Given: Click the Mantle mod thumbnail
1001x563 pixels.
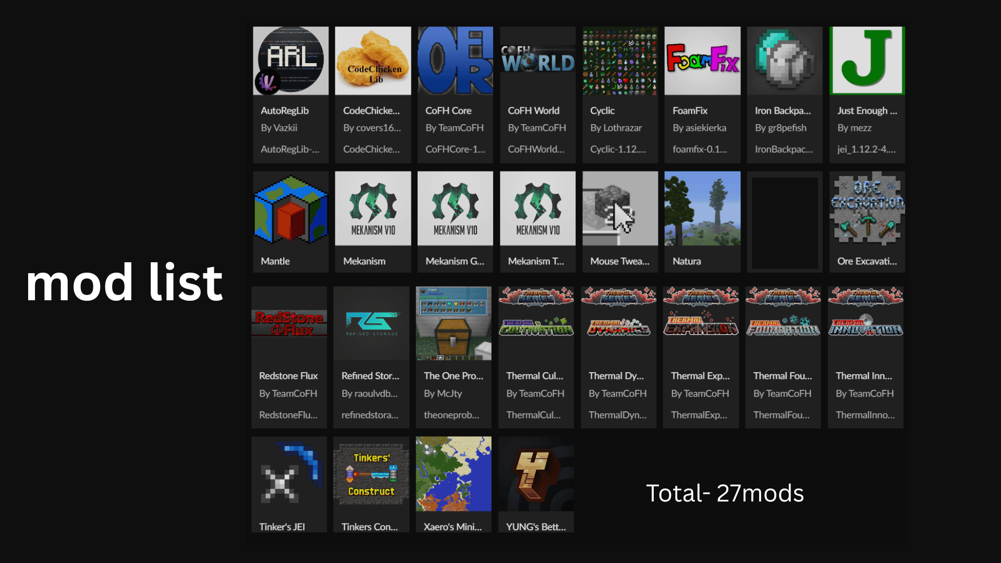Looking at the screenshot, I should (290, 209).
